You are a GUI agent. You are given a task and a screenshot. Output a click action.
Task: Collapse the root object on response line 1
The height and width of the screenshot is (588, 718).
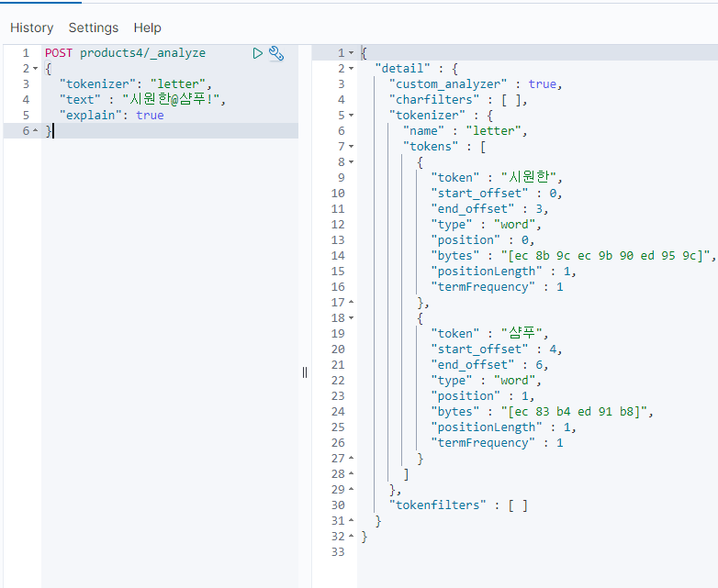(351, 53)
